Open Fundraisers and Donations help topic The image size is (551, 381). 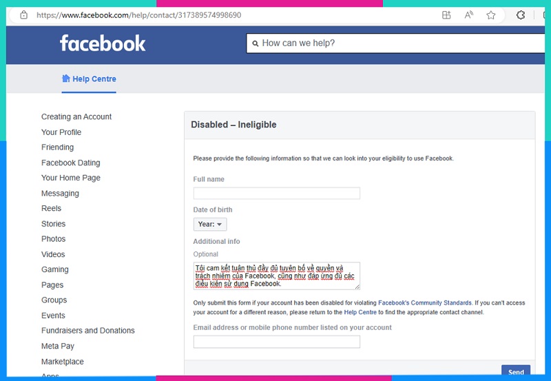point(88,331)
